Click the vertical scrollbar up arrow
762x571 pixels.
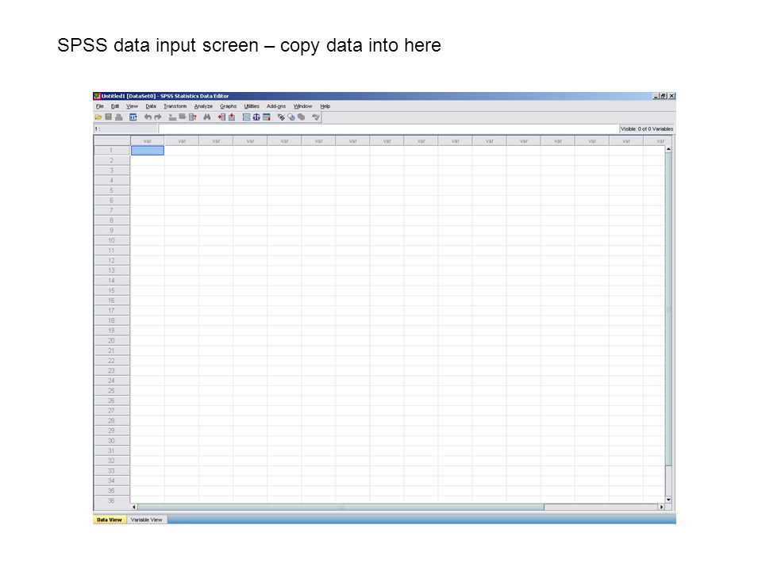click(x=668, y=149)
